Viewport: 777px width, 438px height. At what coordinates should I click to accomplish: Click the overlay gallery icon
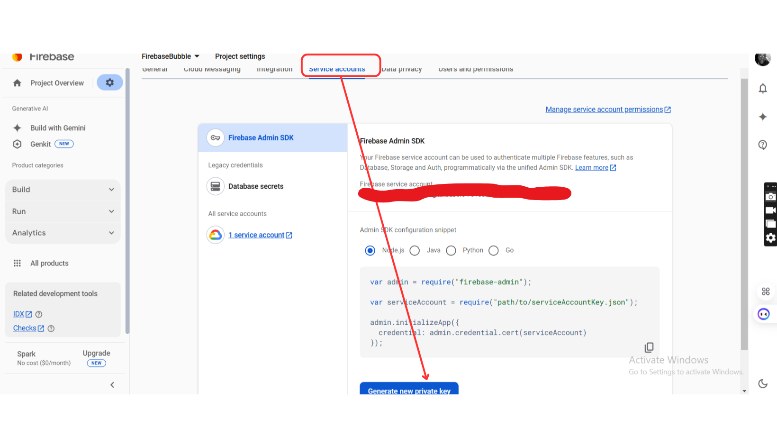771,224
